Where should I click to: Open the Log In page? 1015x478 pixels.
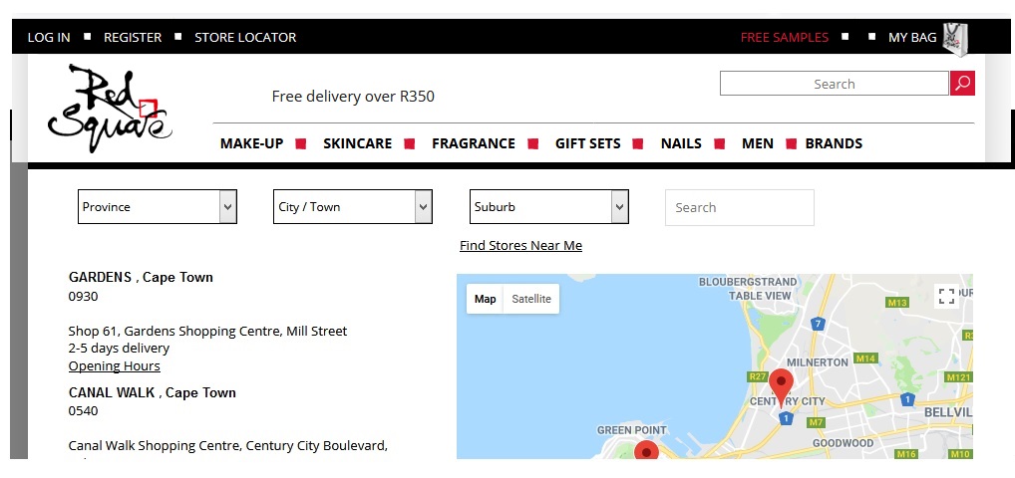coord(49,38)
